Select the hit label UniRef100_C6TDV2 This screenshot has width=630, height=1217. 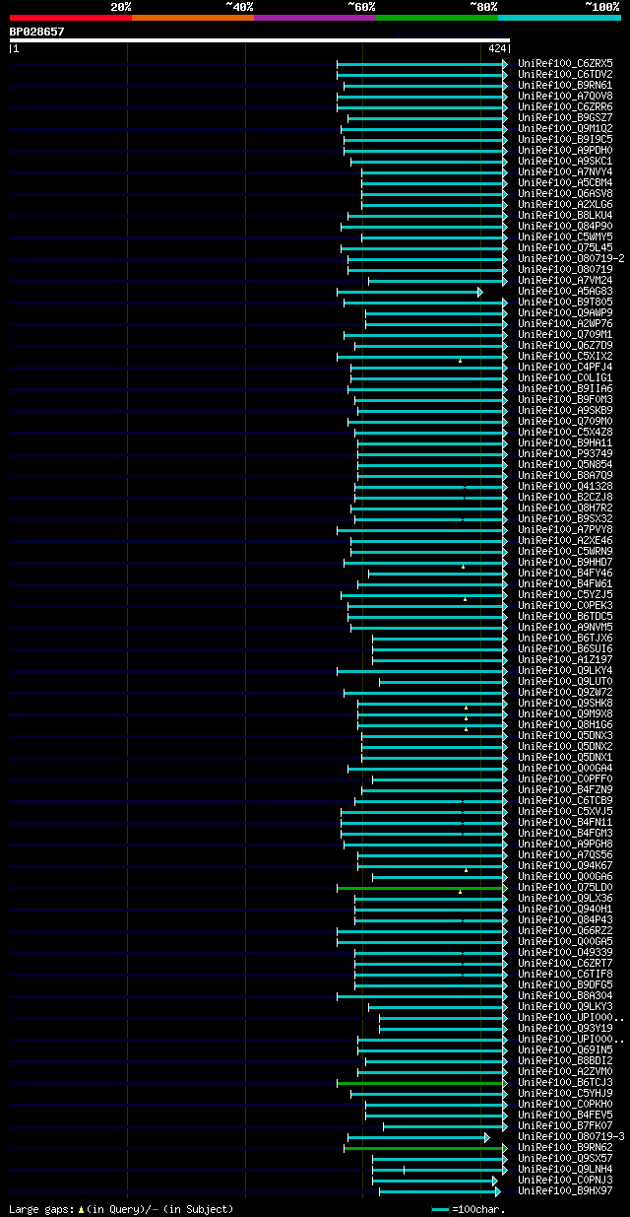pyautogui.click(x=565, y=74)
